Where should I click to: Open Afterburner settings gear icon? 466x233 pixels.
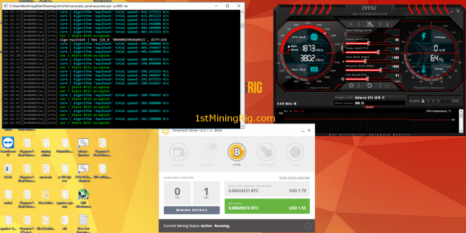(x=351, y=85)
